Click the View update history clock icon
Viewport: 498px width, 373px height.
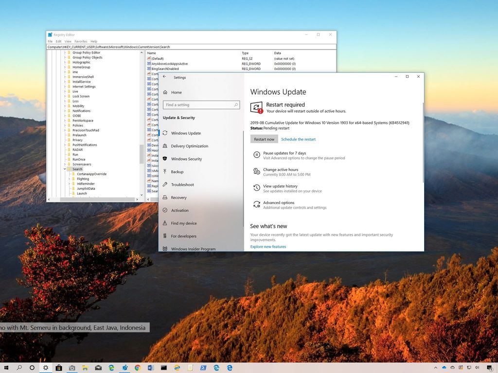pyautogui.click(x=256, y=188)
